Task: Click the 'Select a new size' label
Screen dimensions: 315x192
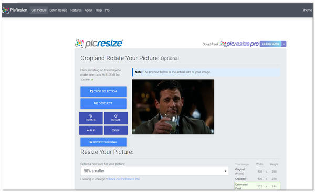Action: [x=103, y=164]
